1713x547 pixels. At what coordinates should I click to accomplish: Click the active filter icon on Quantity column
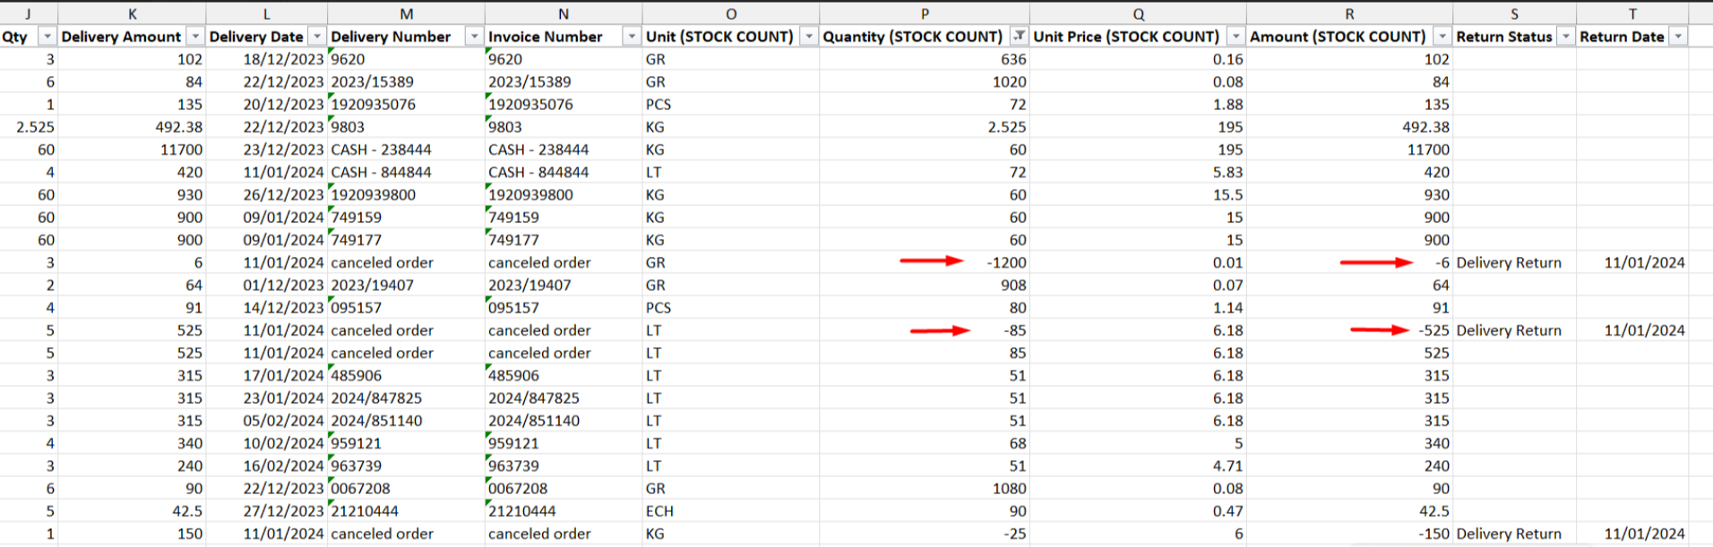(x=1019, y=37)
